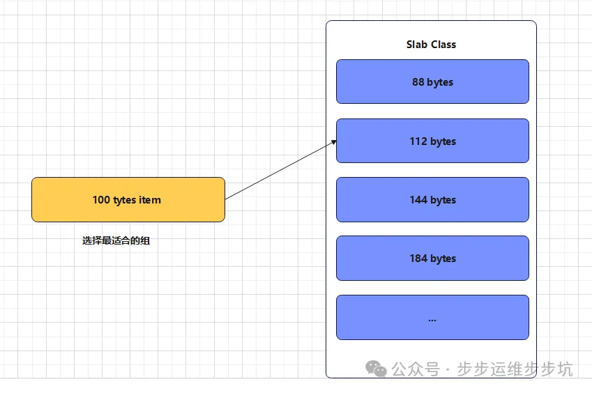Click the 步步运维步步坑 account name
Viewport: 592px width, 393px height.
(x=515, y=369)
